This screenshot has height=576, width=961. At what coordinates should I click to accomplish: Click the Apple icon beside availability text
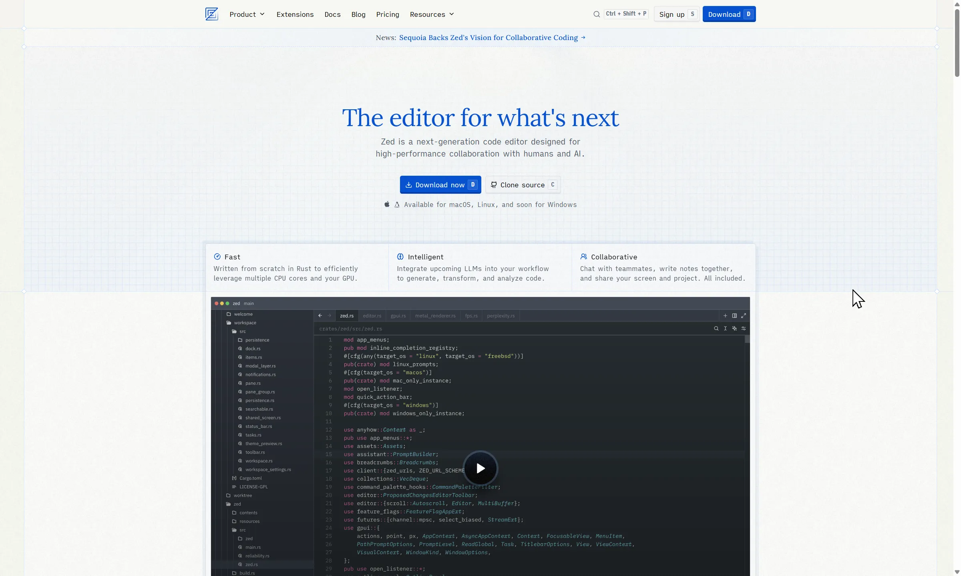pos(387,205)
